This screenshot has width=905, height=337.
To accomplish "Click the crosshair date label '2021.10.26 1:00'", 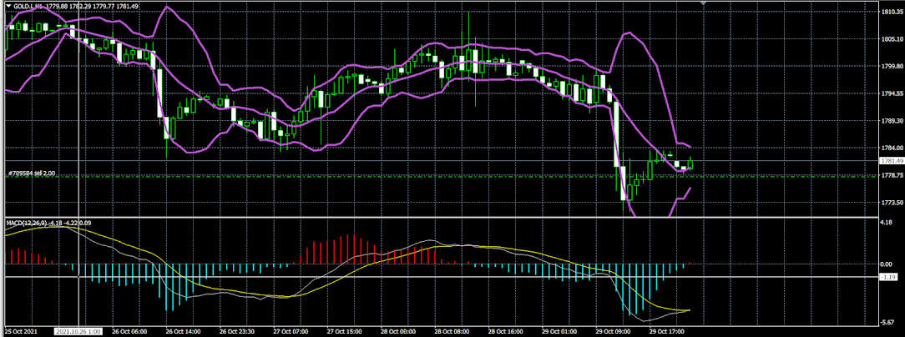I will (78, 332).
